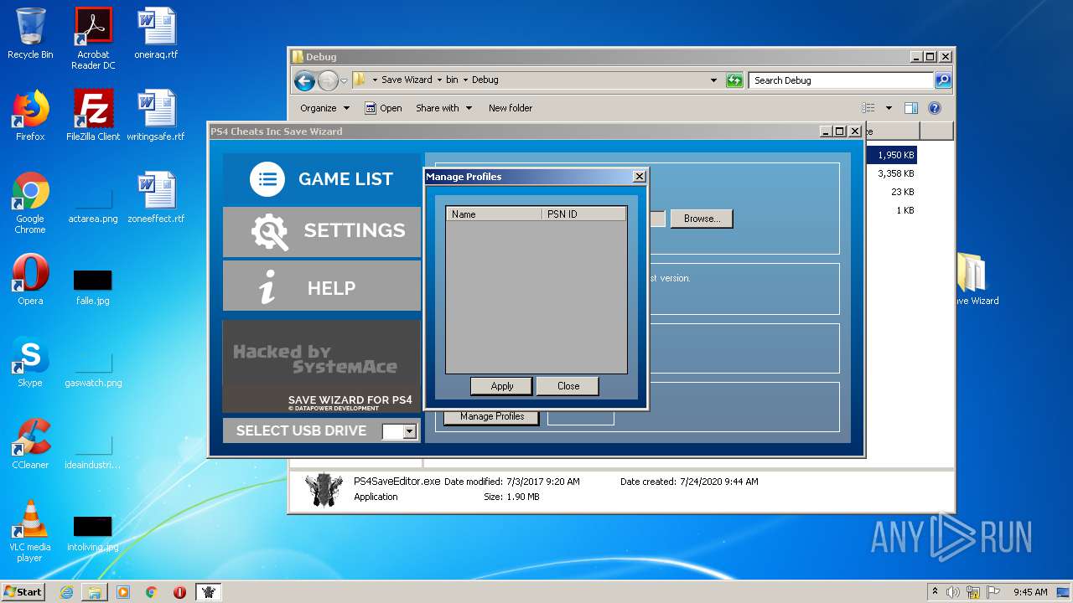Image resolution: width=1073 pixels, height=603 pixels.
Task: Open the Game List section
Action: coord(322,178)
